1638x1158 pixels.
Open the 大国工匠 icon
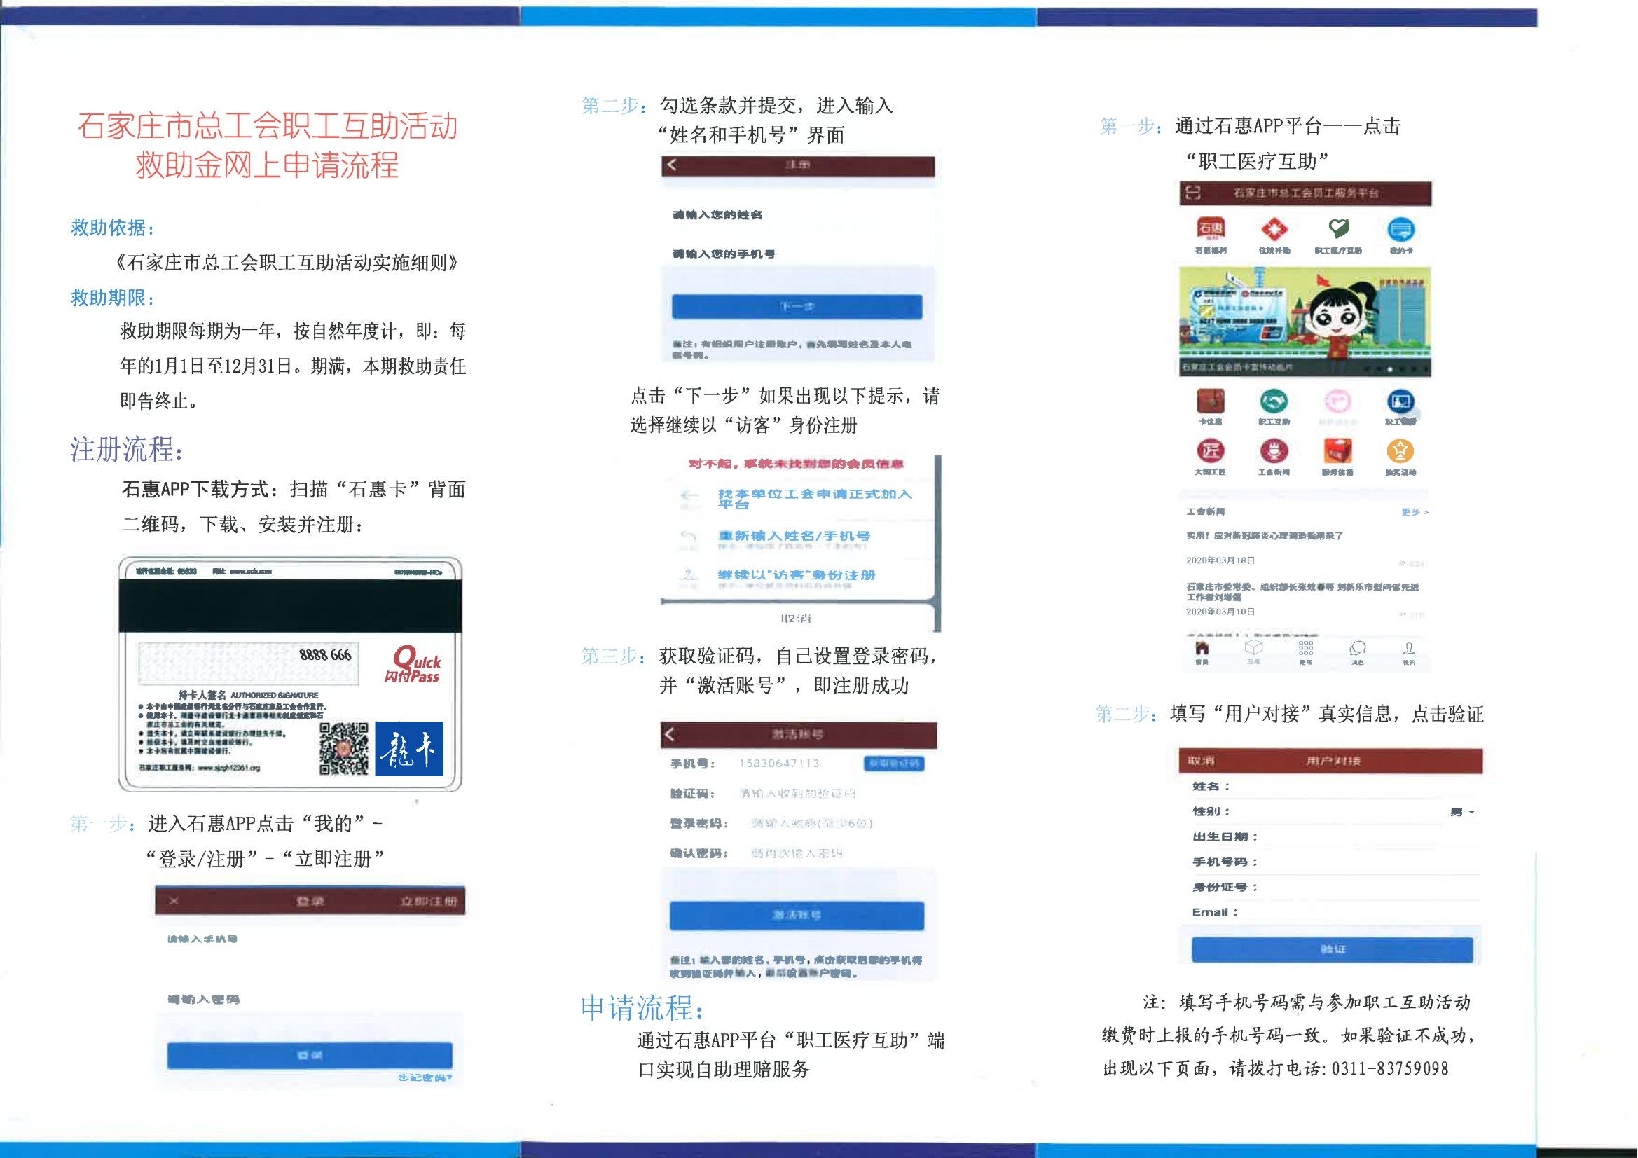point(1211,452)
